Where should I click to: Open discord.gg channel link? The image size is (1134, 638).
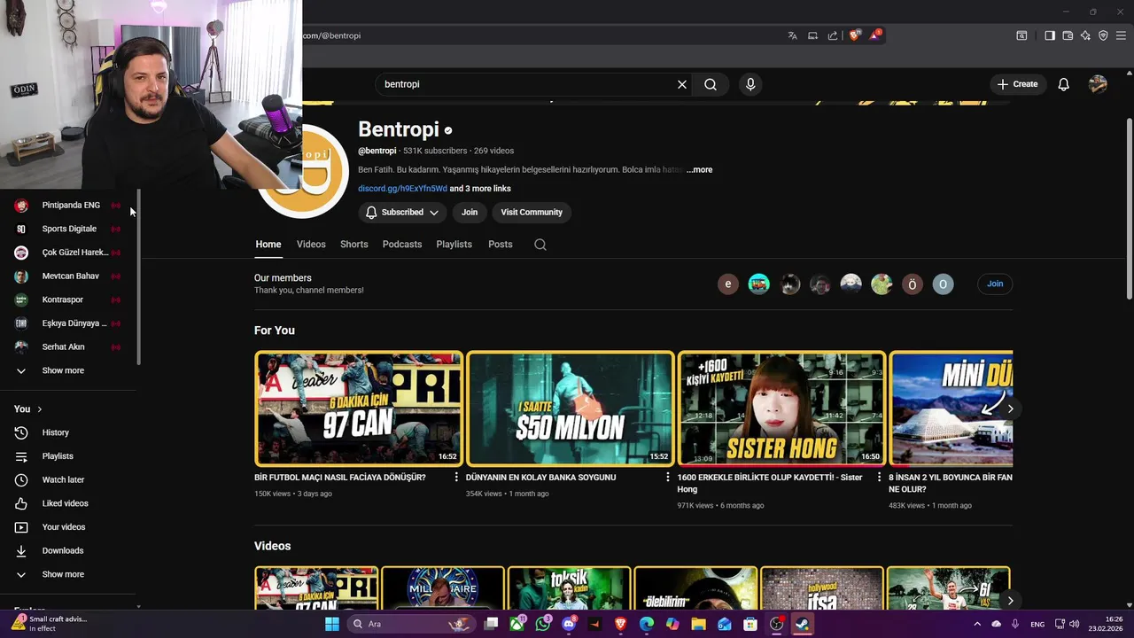pyautogui.click(x=402, y=189)
